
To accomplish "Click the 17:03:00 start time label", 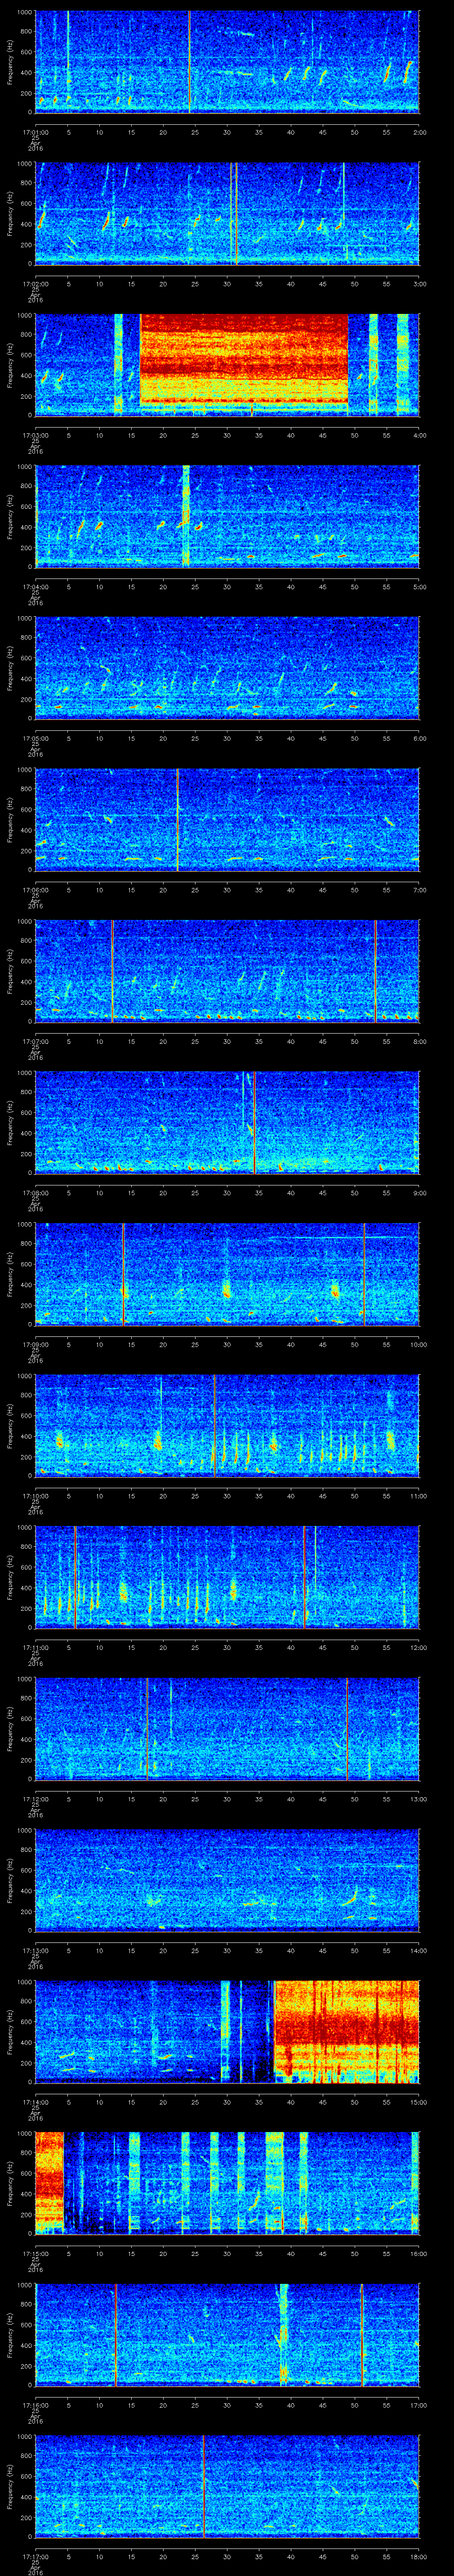I will coord(35,435).
